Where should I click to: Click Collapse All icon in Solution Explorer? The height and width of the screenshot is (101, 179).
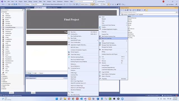point(138,10)
